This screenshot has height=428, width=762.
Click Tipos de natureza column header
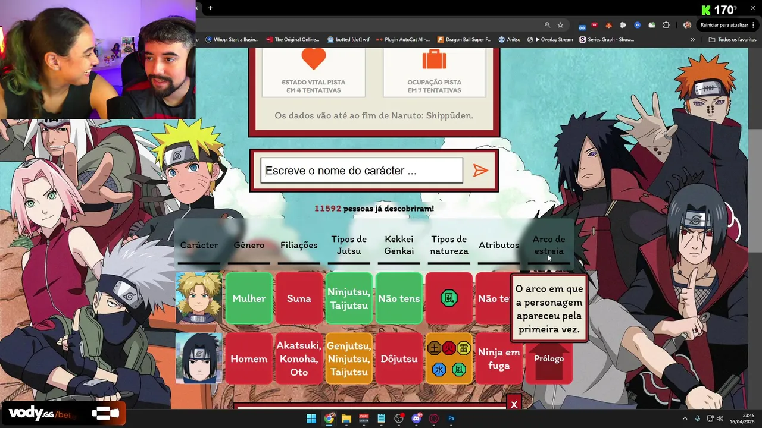coord(449,245)
